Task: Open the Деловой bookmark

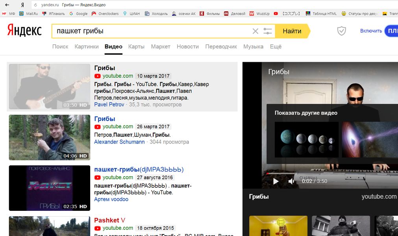Action: 235,14
